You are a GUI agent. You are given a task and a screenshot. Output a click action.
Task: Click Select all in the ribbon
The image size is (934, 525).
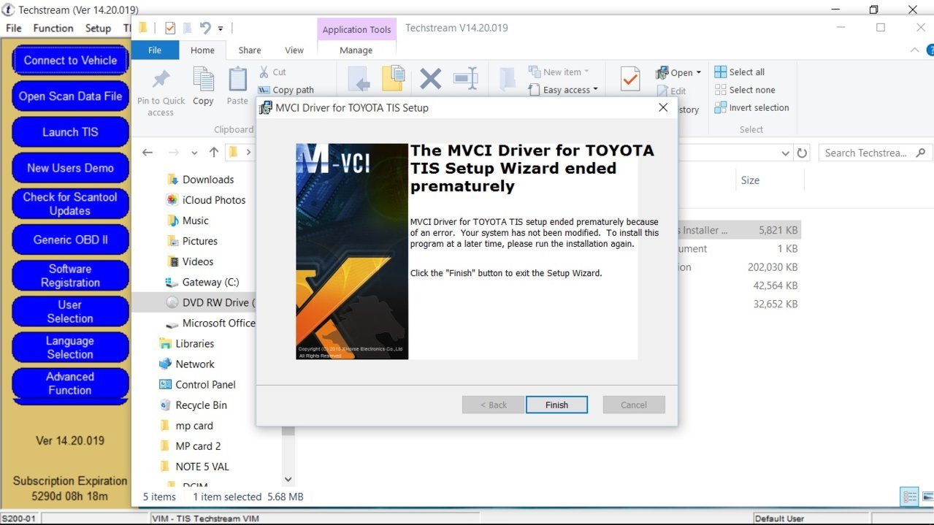(x=739, y=72)
